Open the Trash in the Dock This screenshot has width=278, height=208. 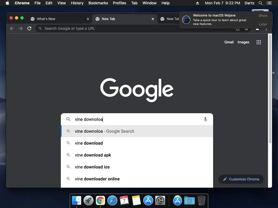pos(201,201)
